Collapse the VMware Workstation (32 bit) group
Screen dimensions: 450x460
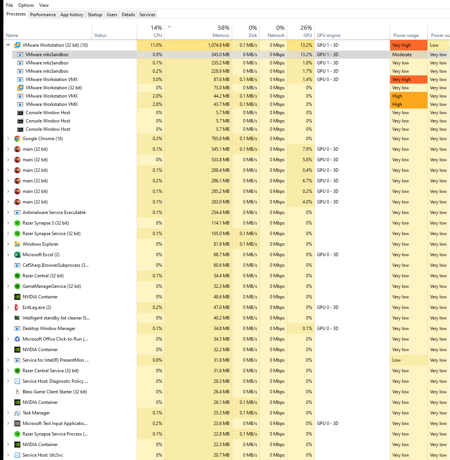click(x=8, y=45)
